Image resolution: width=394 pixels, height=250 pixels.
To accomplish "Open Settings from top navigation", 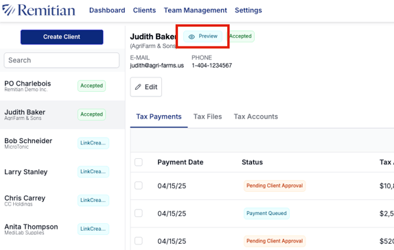I will tap(248, 10).
